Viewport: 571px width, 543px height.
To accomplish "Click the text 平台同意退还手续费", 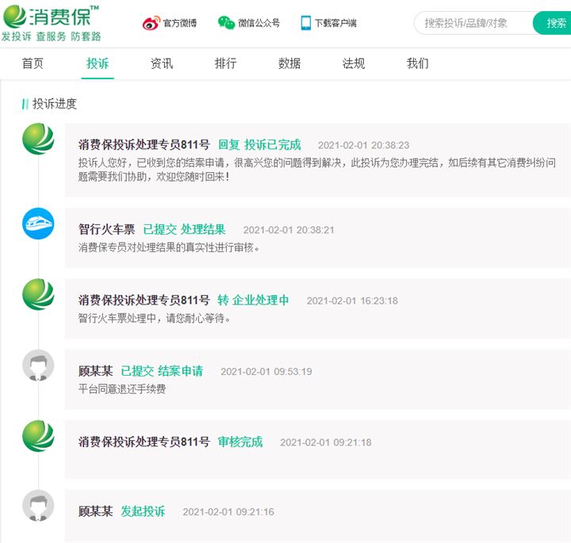I will coord(122,389).
